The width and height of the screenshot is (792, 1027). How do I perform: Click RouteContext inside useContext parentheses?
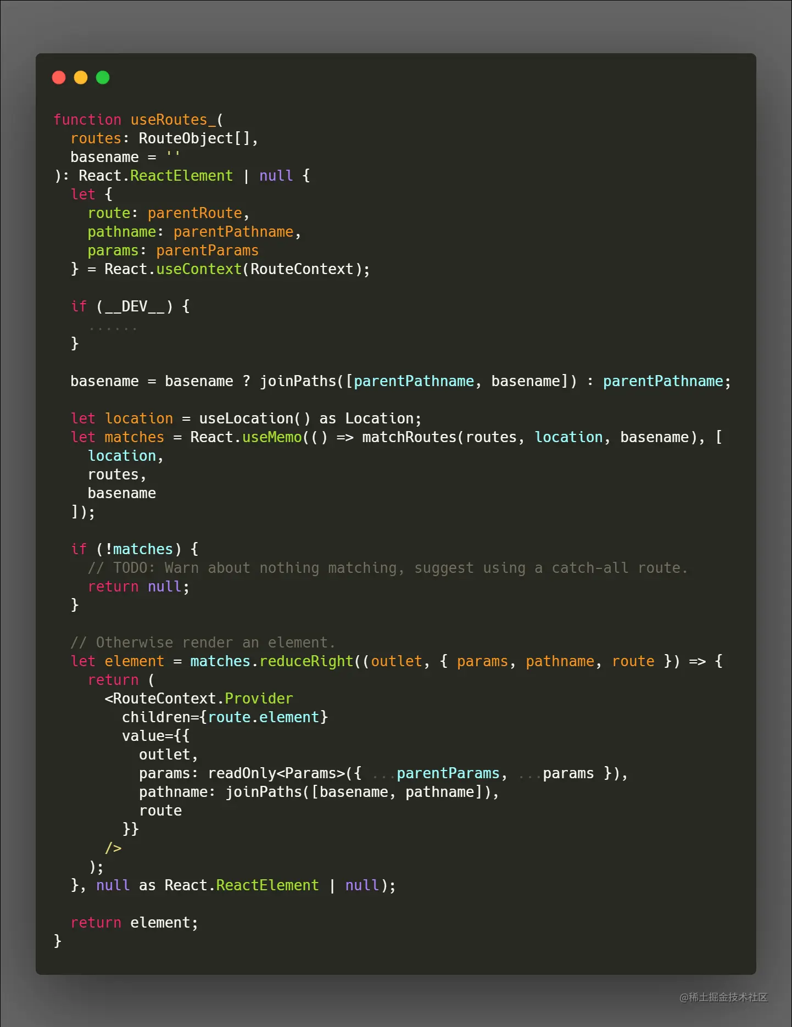pos(302,269)
